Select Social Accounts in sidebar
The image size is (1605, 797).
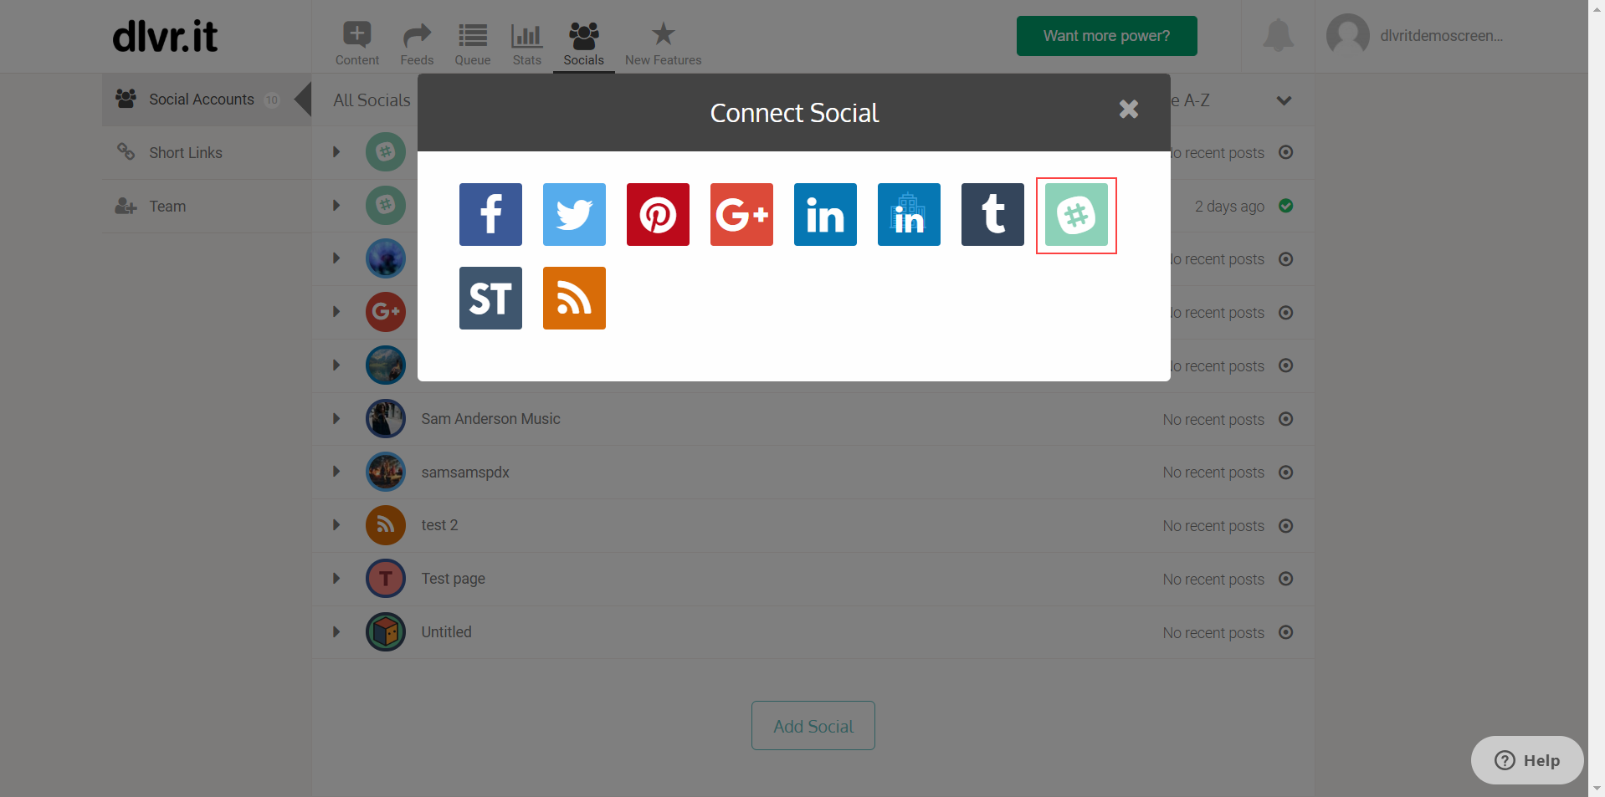207,100
